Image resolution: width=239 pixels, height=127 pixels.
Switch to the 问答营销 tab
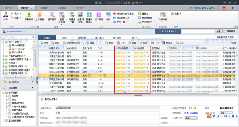pos(62,8)
